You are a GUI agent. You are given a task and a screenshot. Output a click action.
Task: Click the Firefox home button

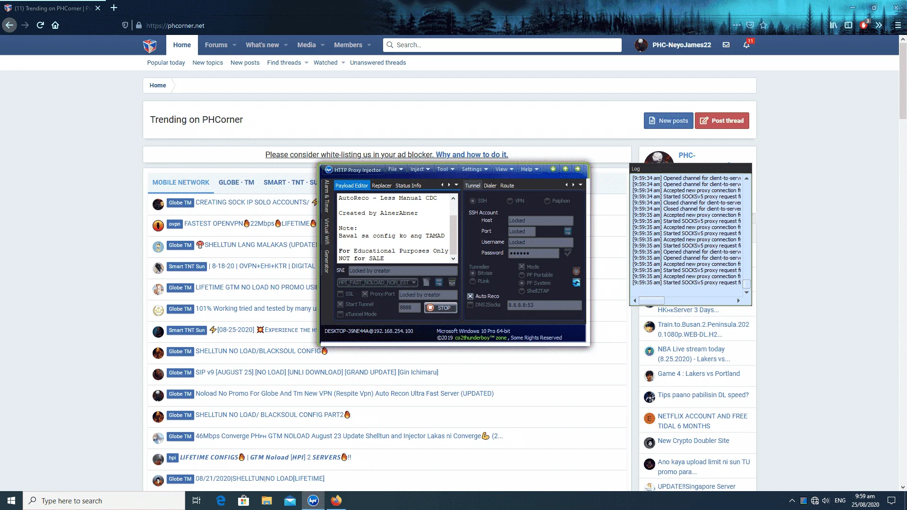tap(55, 25)
